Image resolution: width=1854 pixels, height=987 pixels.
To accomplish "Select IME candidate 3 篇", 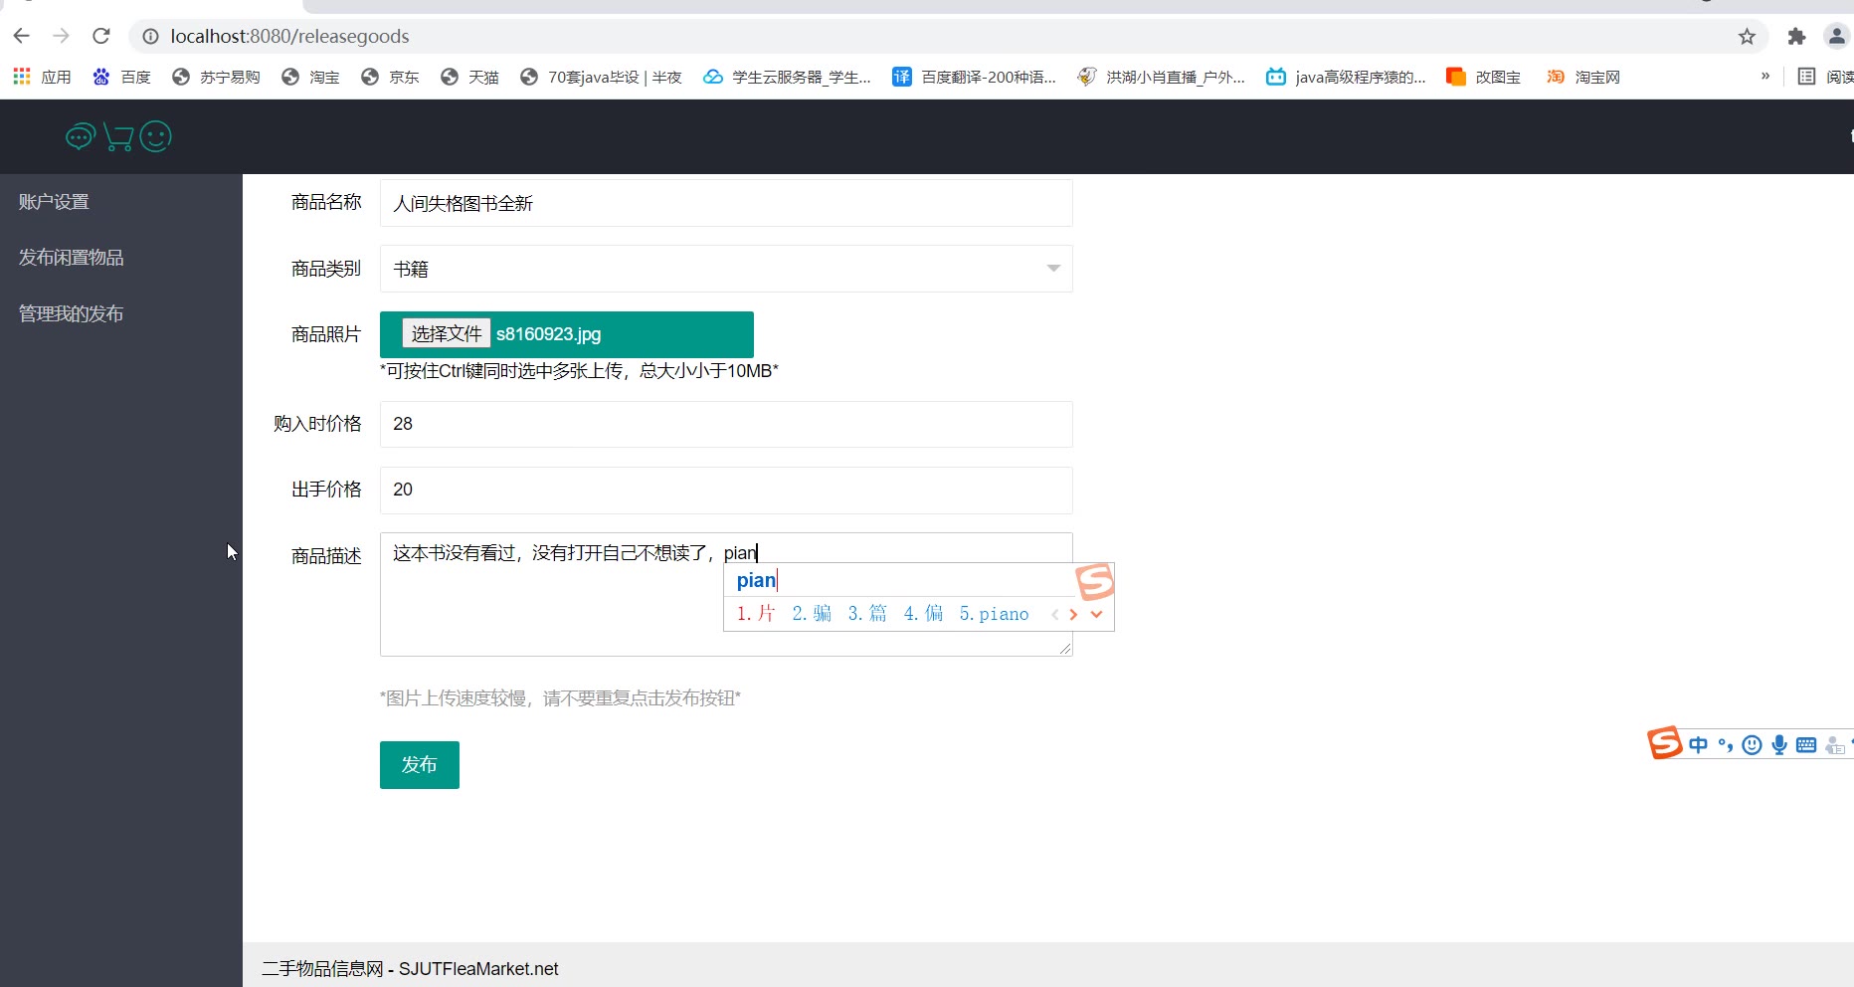I will pyautogui.click(x=867, y=614).
